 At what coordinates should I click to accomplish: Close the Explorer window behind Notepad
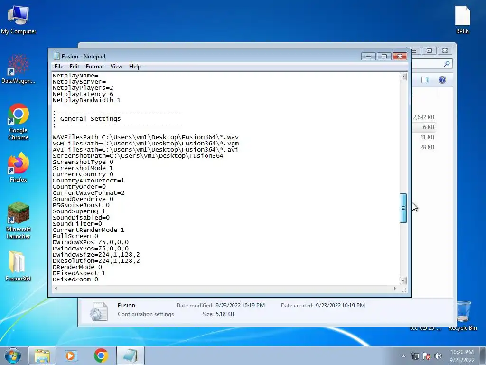point(445,50)
